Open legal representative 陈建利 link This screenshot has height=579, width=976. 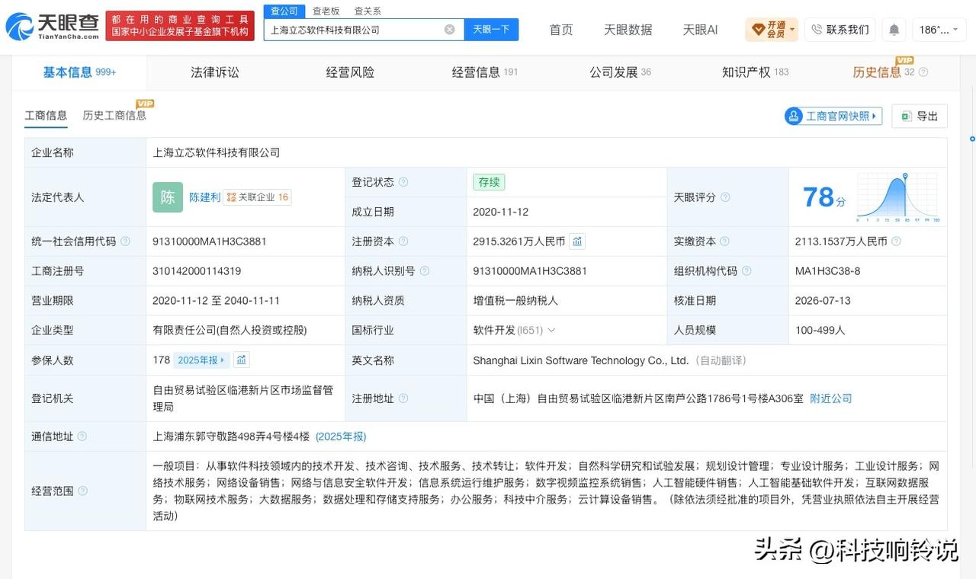(204, 197)
